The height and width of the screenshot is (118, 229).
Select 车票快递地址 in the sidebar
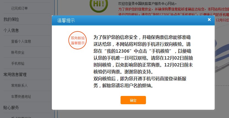(x=21, y=96)
